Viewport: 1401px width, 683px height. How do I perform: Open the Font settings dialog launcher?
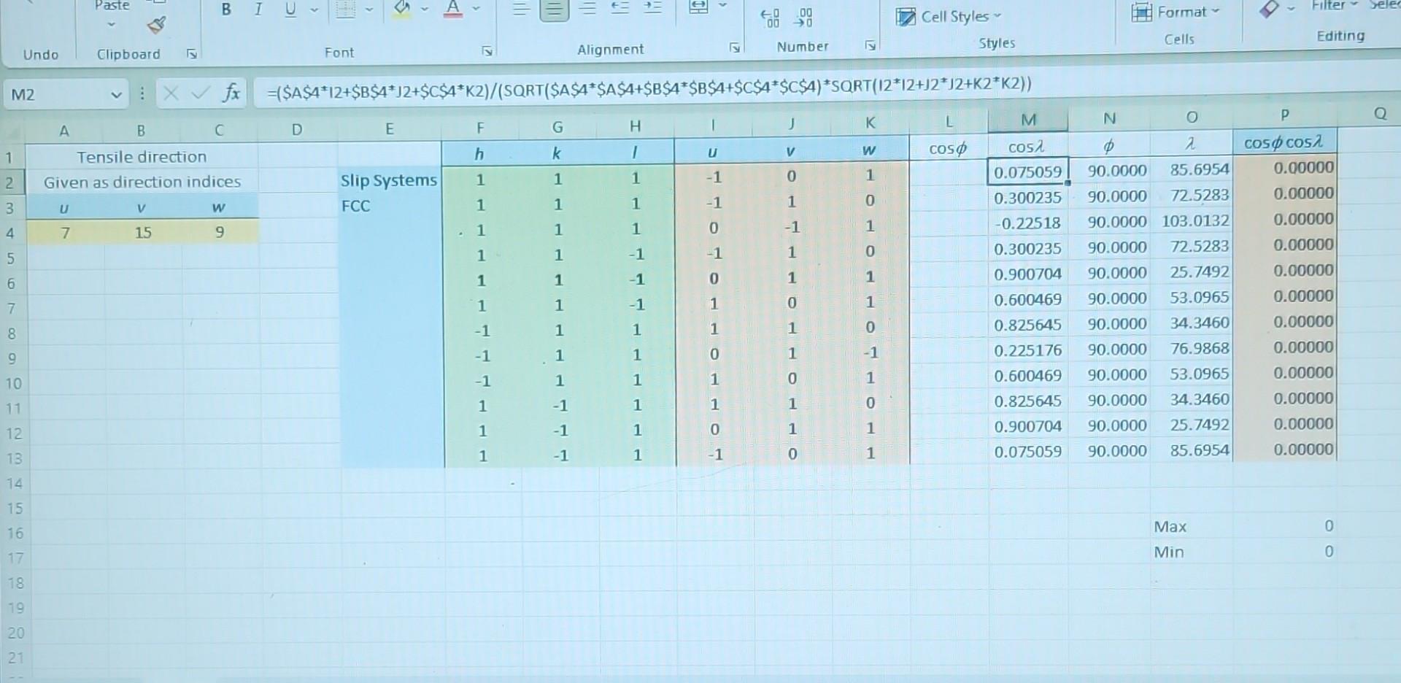click(x=487, y=51)
